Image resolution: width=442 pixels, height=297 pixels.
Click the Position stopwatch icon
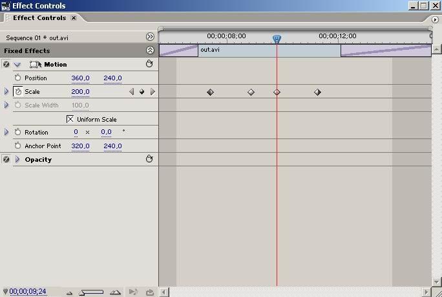(x=18, y=78)
